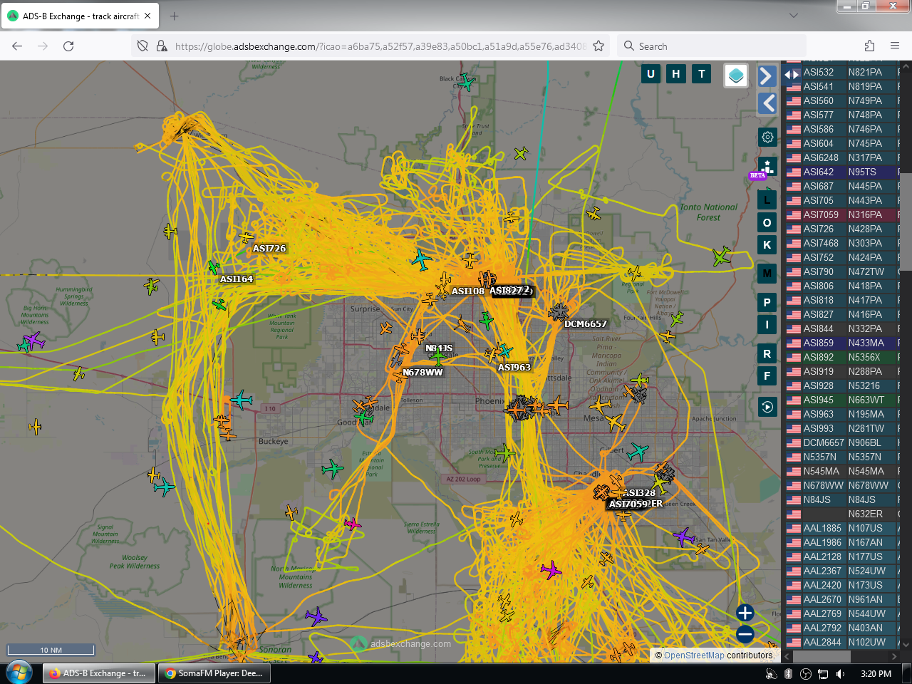This screenshot has width=912, height=684.
Task: Shrink sidebar with the right chevron button
Action: [767, 76]
